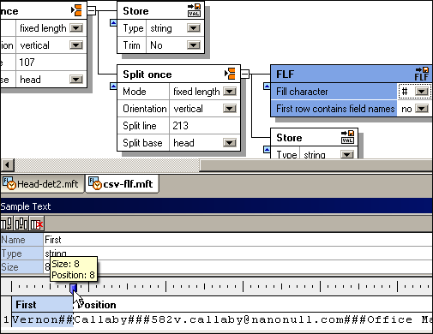This screenshot has height=334, width=433.
Task: Click the sample row text Vernon##
Action: (43, 319)
